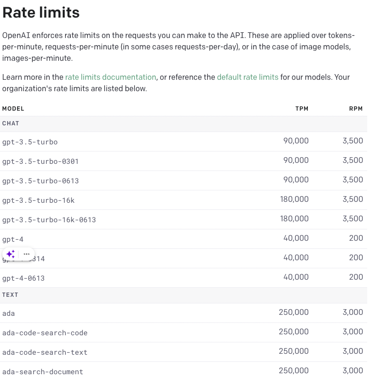
Task: Select the gpt-4 model row
Action: point(183,239)
